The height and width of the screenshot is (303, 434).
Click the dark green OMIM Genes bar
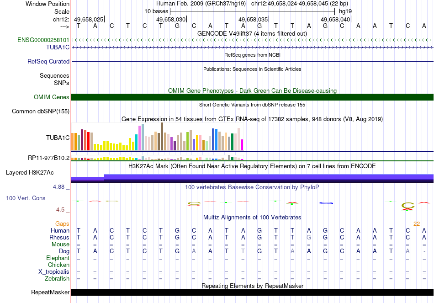252,97
